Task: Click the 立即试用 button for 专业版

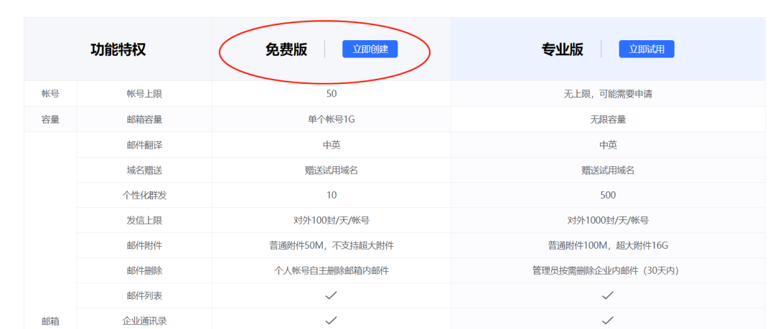Action: pyautogui.click(x=647, y=49)
